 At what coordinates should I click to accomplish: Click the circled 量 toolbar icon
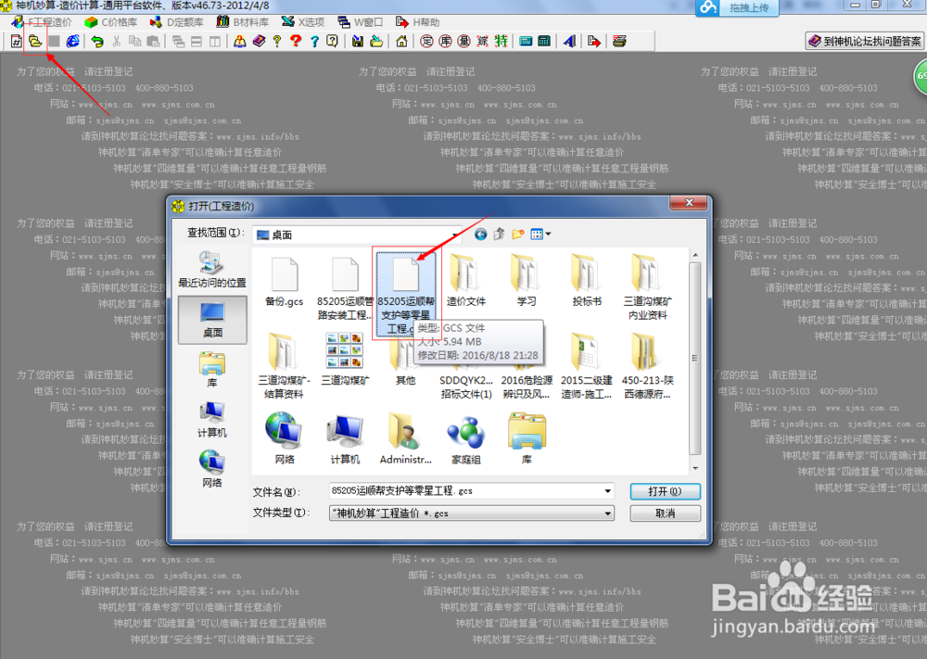tap(464, 41)
